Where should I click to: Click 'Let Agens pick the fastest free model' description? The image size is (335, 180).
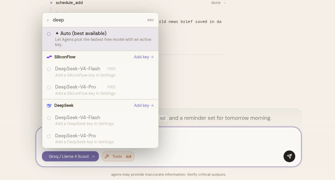point(103,42)
